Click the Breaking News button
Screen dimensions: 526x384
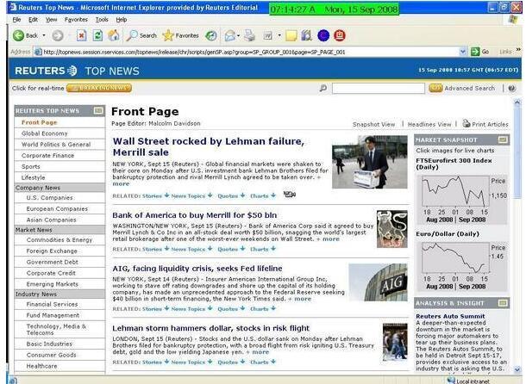tap(98, 88)
